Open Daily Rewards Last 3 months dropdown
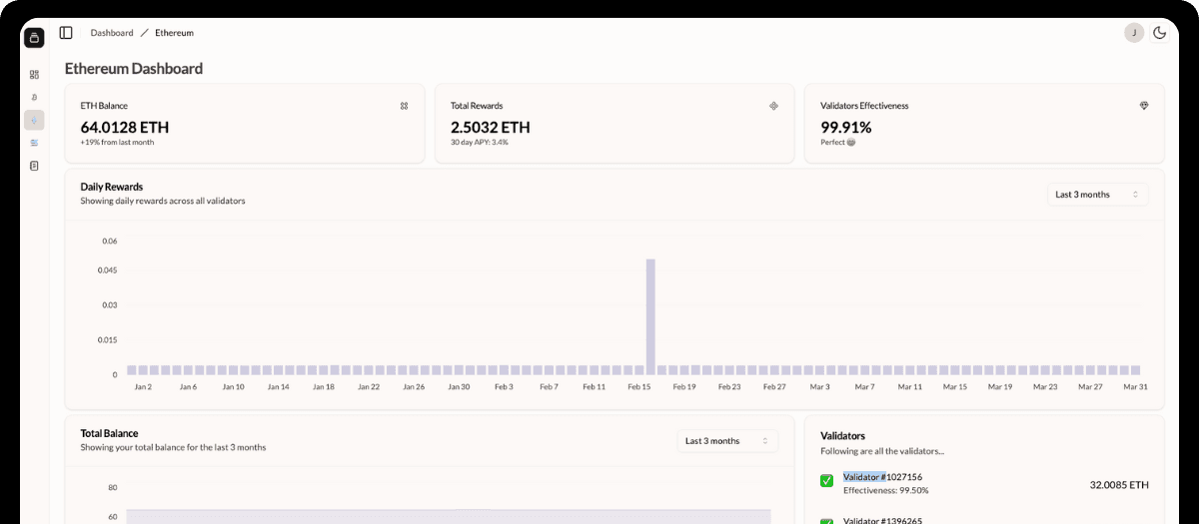Image resolution: width=1199 pixels, height=524 pixels. 1098,195
